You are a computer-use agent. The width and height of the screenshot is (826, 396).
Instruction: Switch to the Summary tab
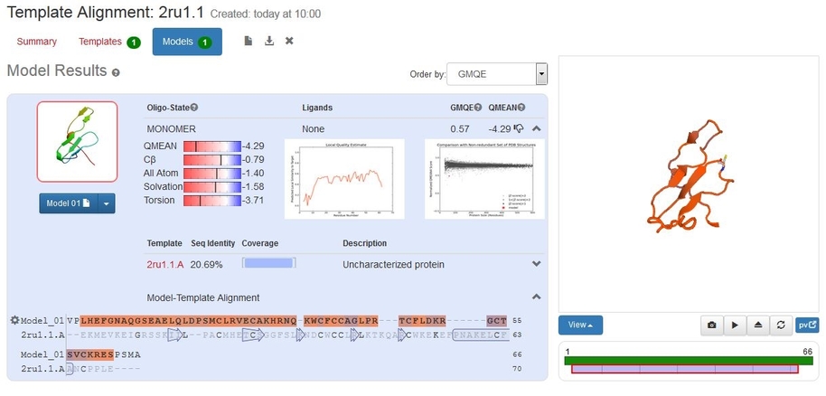point(36,42)
